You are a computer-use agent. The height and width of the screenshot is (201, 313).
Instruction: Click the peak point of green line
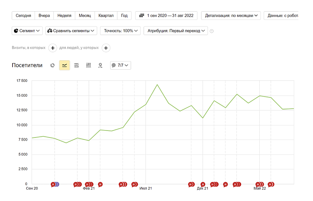point(157,85)
